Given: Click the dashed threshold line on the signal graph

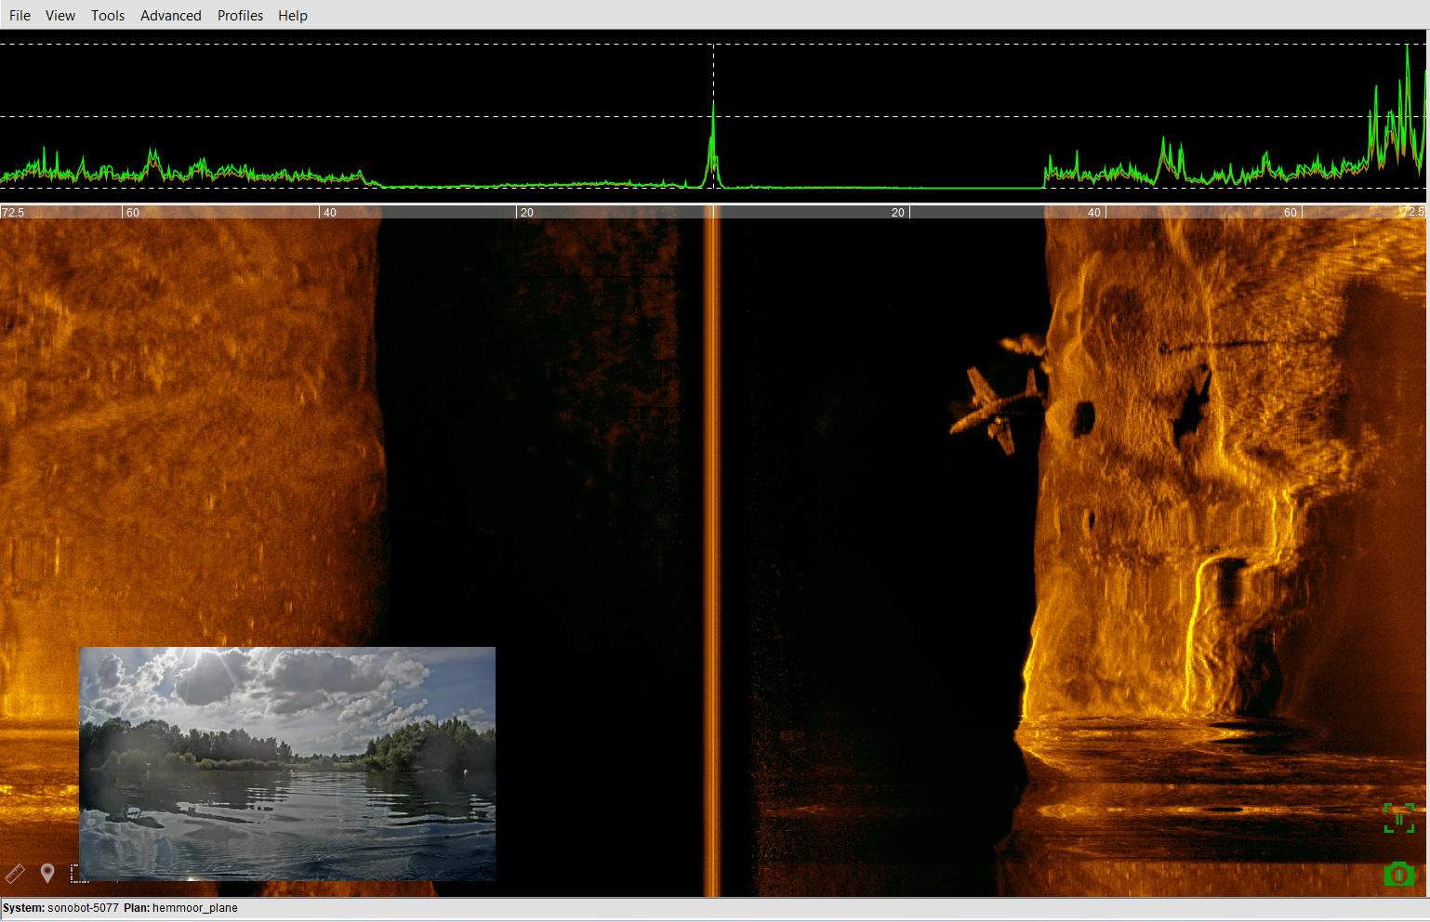Looking at the screenshot, I should pos(372,117).
